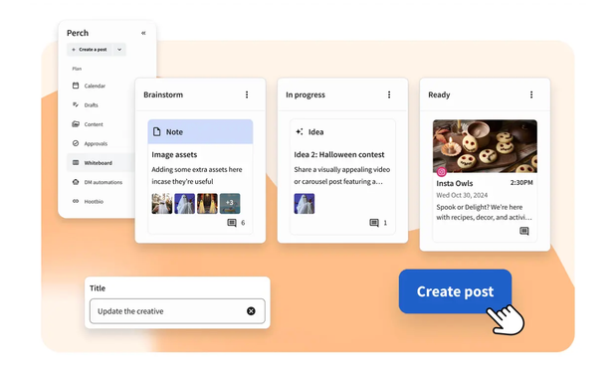Screen dimensions: 615x376
Task: Click the Create a post button in sidebar
Action: tap(90, 50)
